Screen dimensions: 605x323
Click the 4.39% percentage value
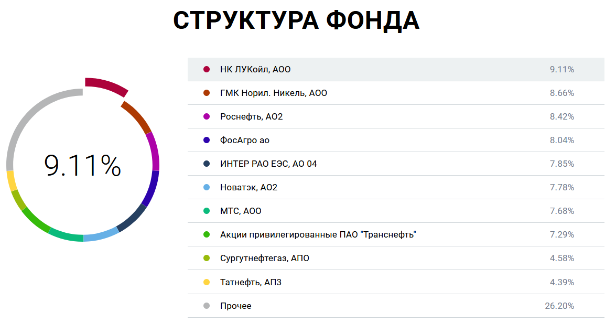coord(562,282)
